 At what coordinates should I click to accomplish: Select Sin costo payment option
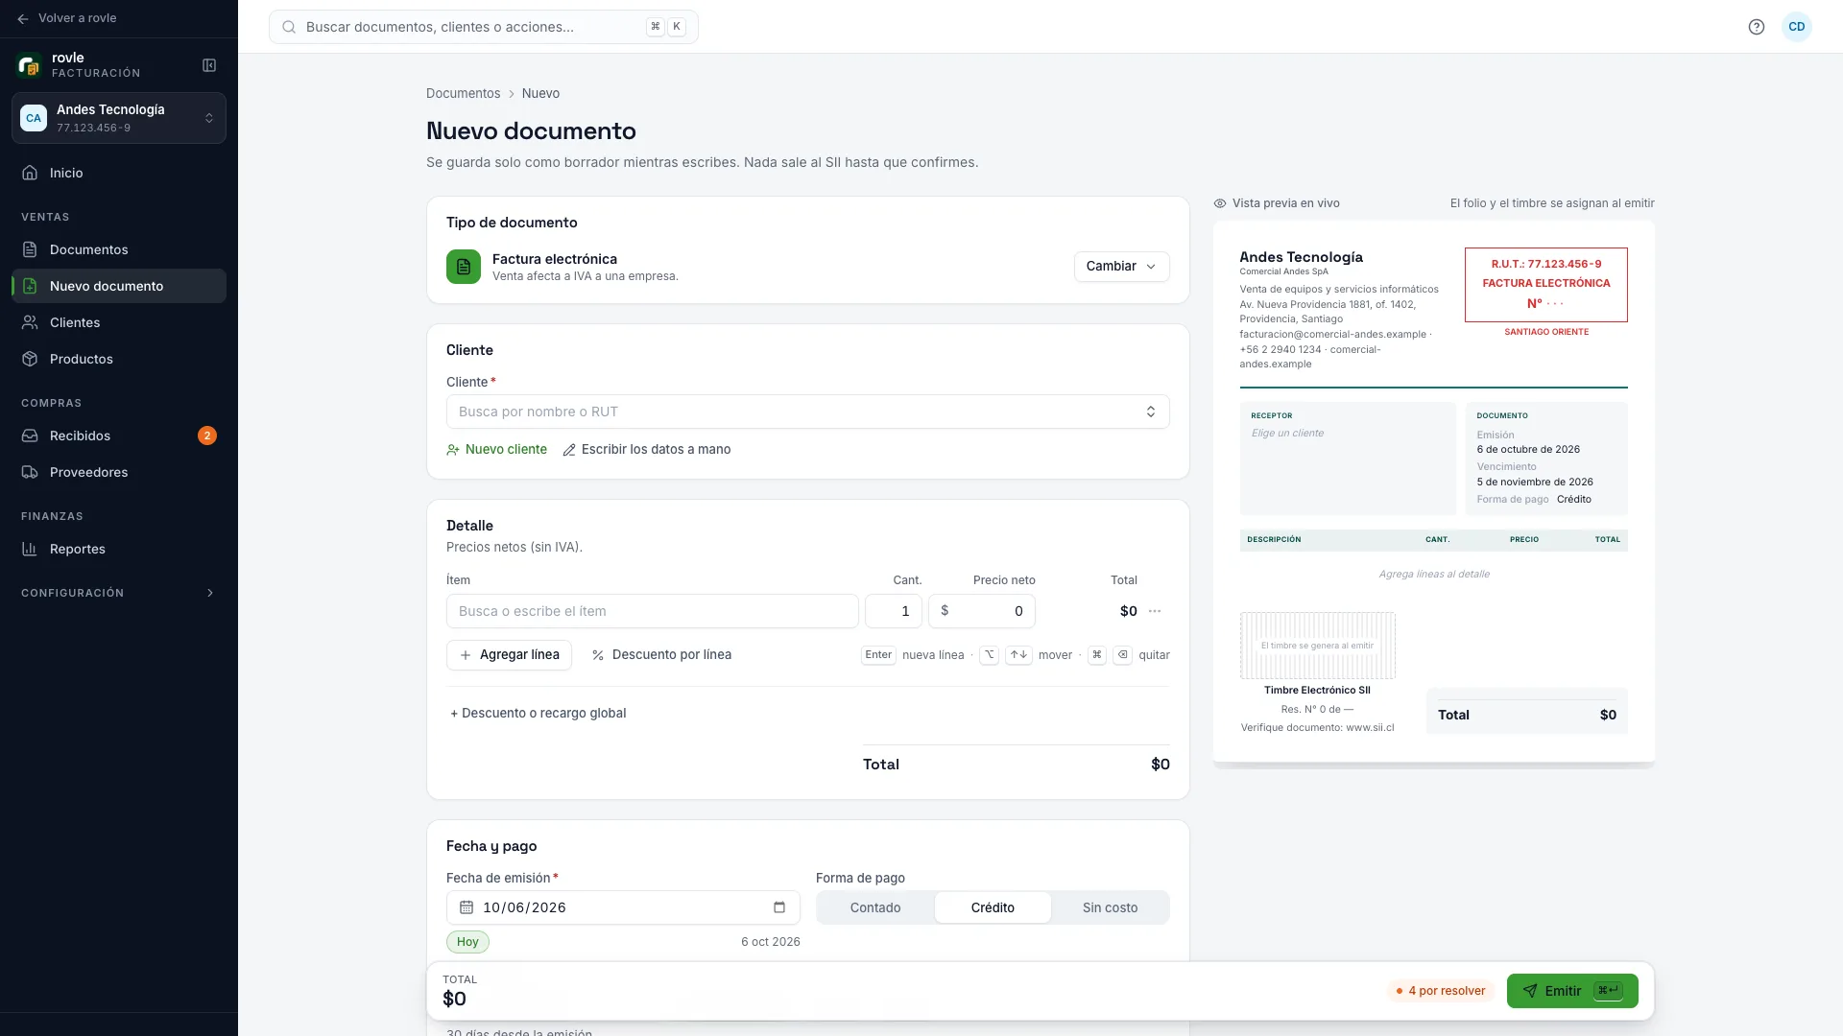point(1110,907)
